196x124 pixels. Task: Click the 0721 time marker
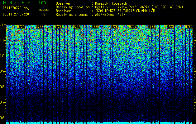pos(21,27)
